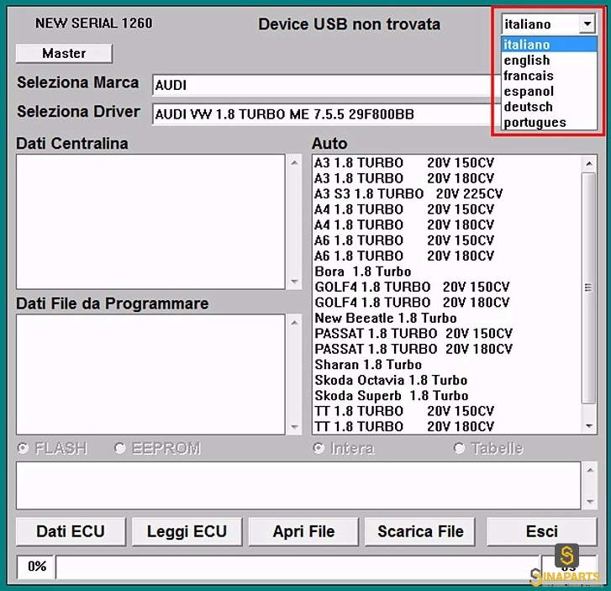Click the Esci button
This screenshot has width=611, height=591.
[541, 531]
